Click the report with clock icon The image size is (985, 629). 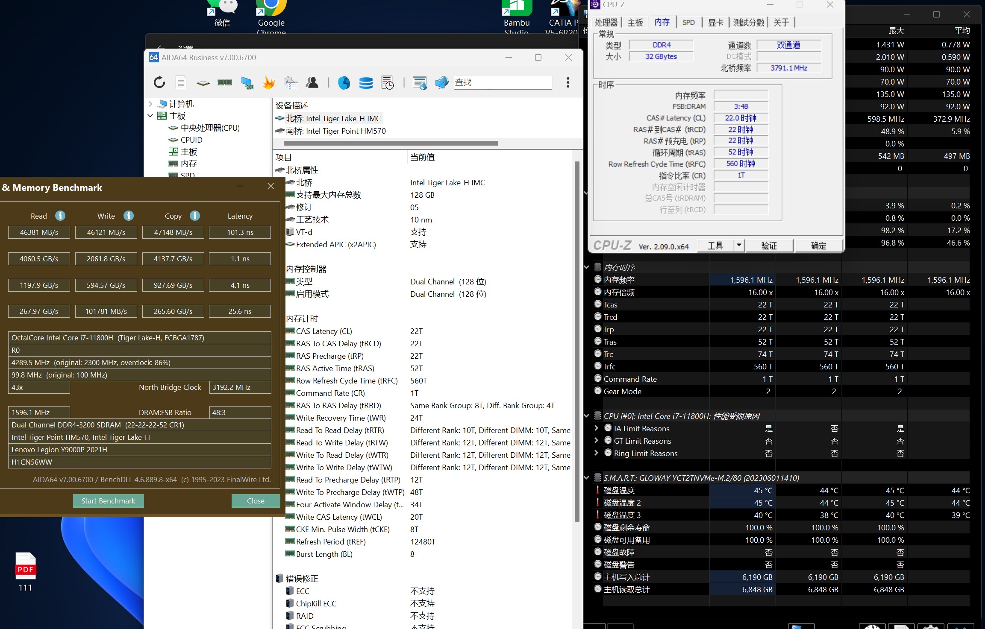388,82
